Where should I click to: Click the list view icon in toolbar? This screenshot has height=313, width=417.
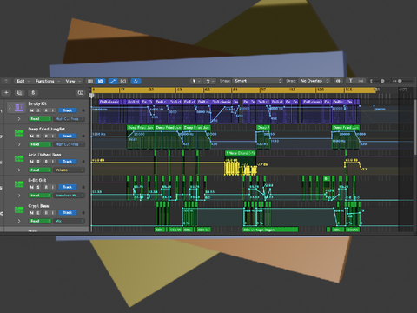[90, 81]
